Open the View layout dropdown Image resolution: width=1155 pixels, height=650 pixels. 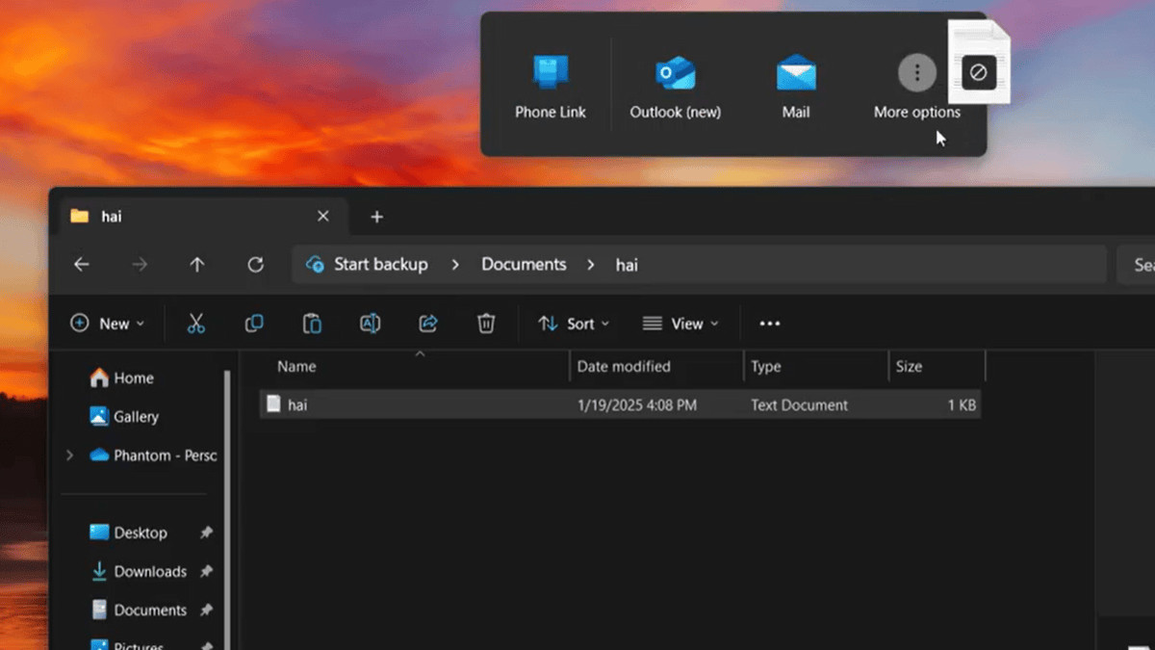tap(680, 324)
